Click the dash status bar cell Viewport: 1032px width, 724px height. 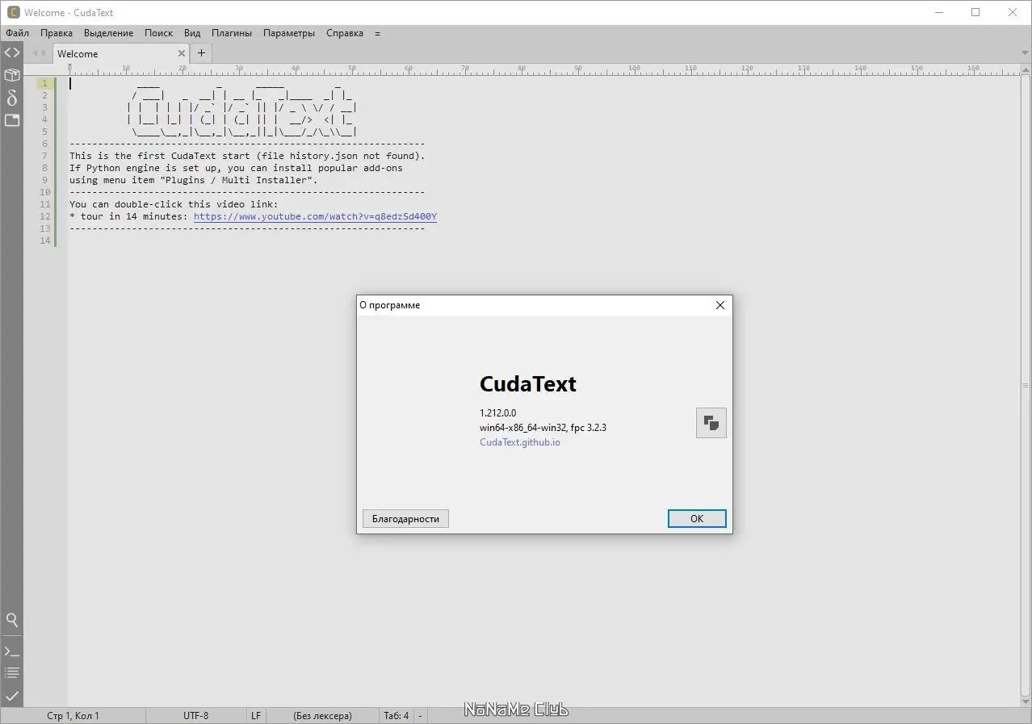420,715
